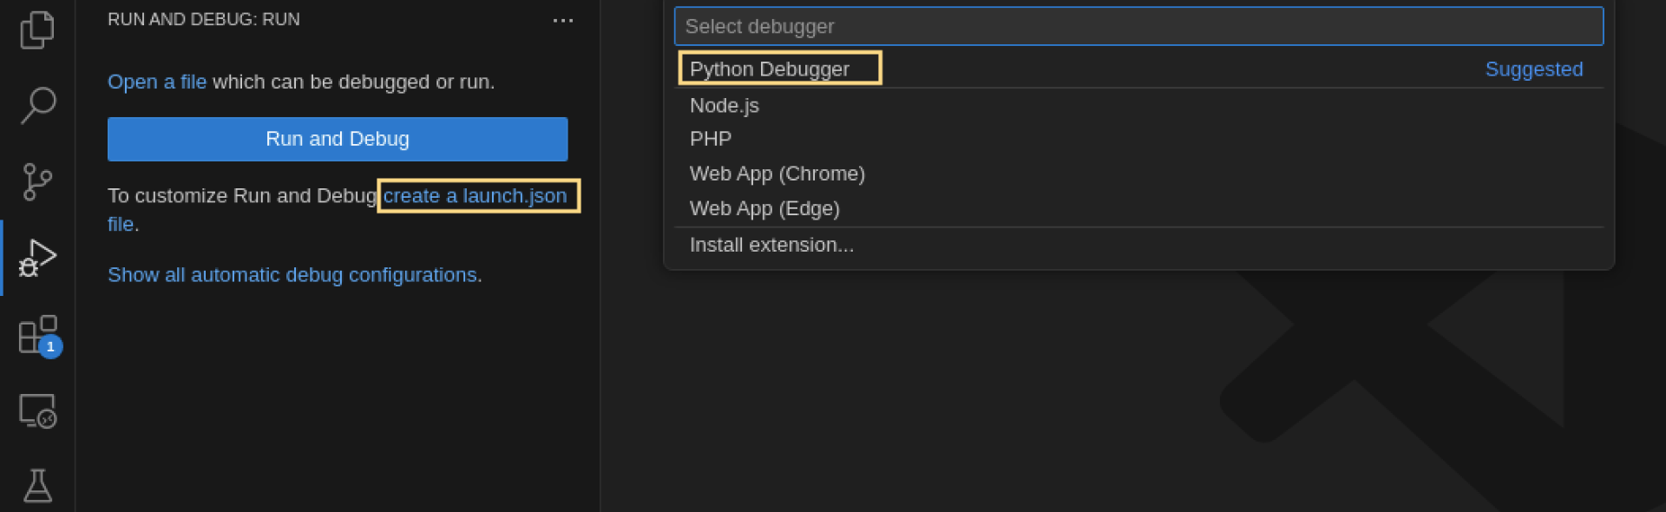The image size is (1666, 512).
Task: Open the Source Control icon
Action: point(37,182)
